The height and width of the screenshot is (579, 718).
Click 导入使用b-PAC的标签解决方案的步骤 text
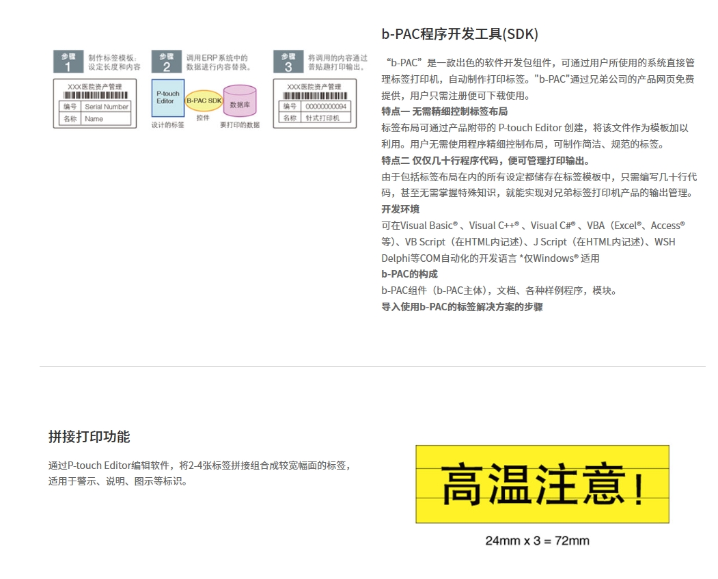(x=462, y=307)
